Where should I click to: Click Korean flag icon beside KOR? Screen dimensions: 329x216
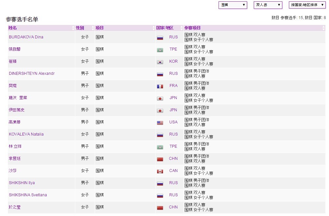(160, 62)
